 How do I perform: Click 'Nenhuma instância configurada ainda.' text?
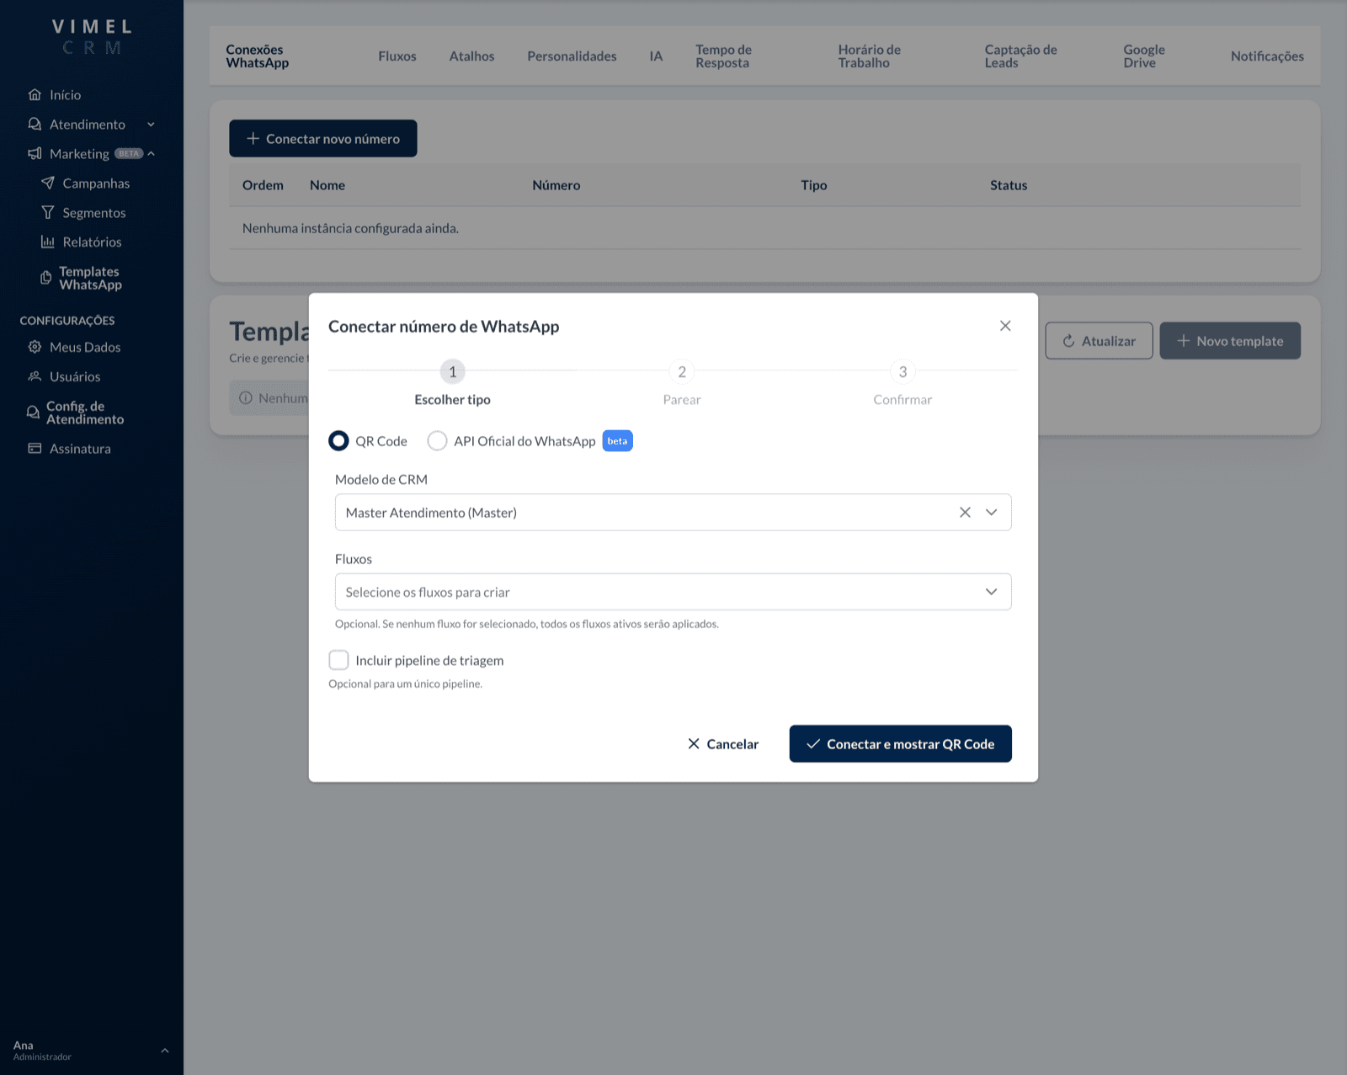(350, 228)
